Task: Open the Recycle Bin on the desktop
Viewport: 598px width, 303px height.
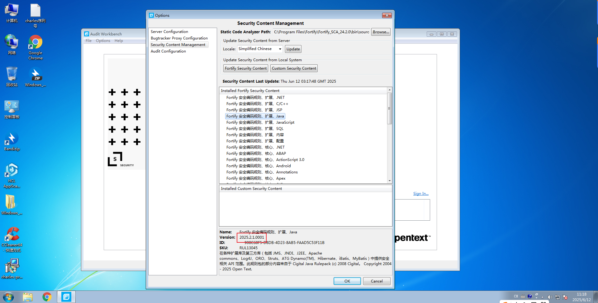Action: click(12, 77)
